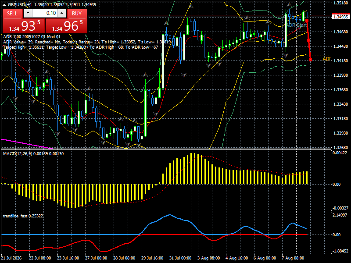
Task: Click the 1.34430 price axis value
Action: [341, 46]
